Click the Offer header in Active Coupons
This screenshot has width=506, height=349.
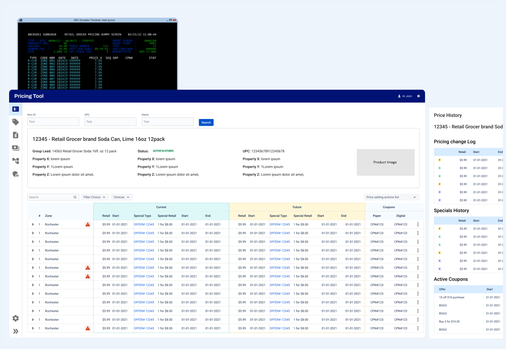click(442, 289)
